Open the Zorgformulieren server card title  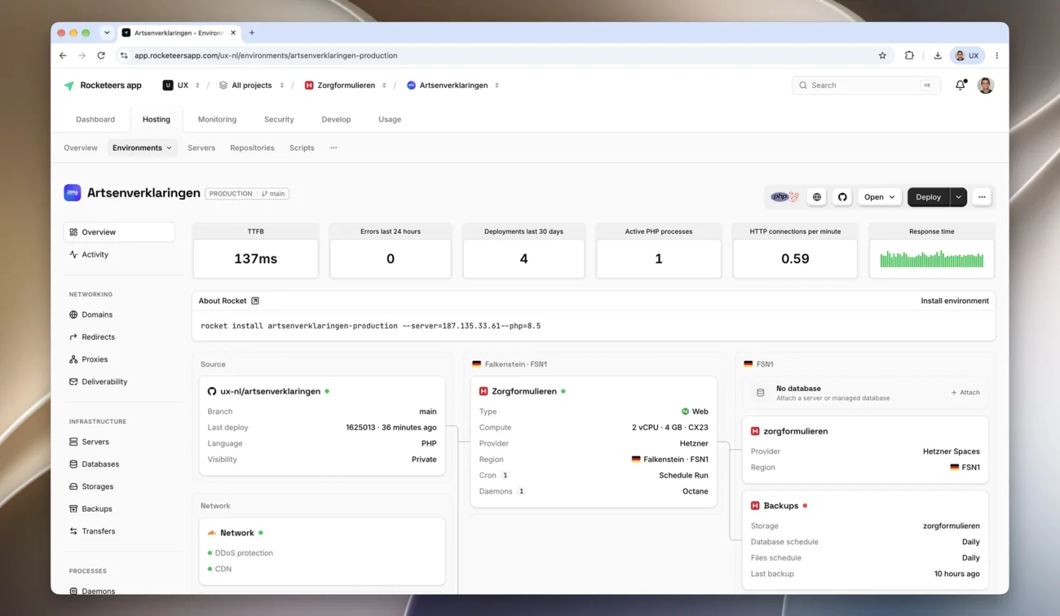pyautogui.click(x=524, y=391)
